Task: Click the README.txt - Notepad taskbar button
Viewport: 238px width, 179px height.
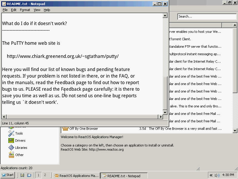Action: click(x=124, y=176)
